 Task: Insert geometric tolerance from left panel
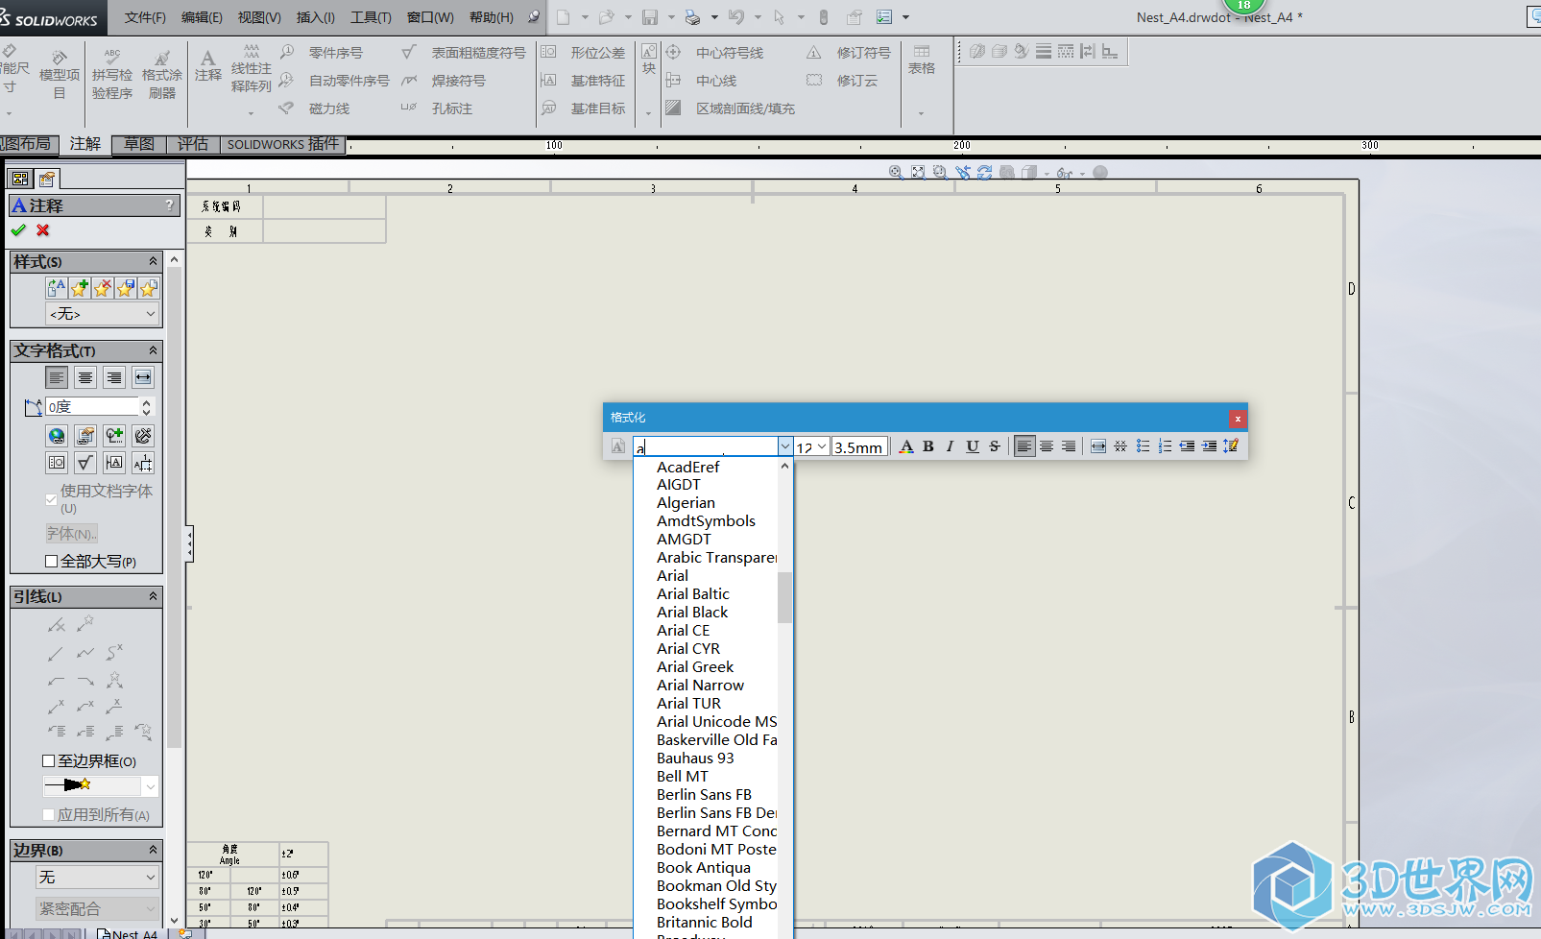click(57, 463)
